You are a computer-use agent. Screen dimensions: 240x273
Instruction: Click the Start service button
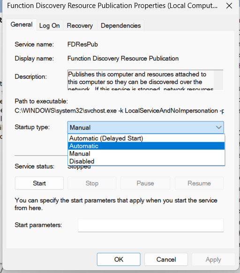[39, 183]
